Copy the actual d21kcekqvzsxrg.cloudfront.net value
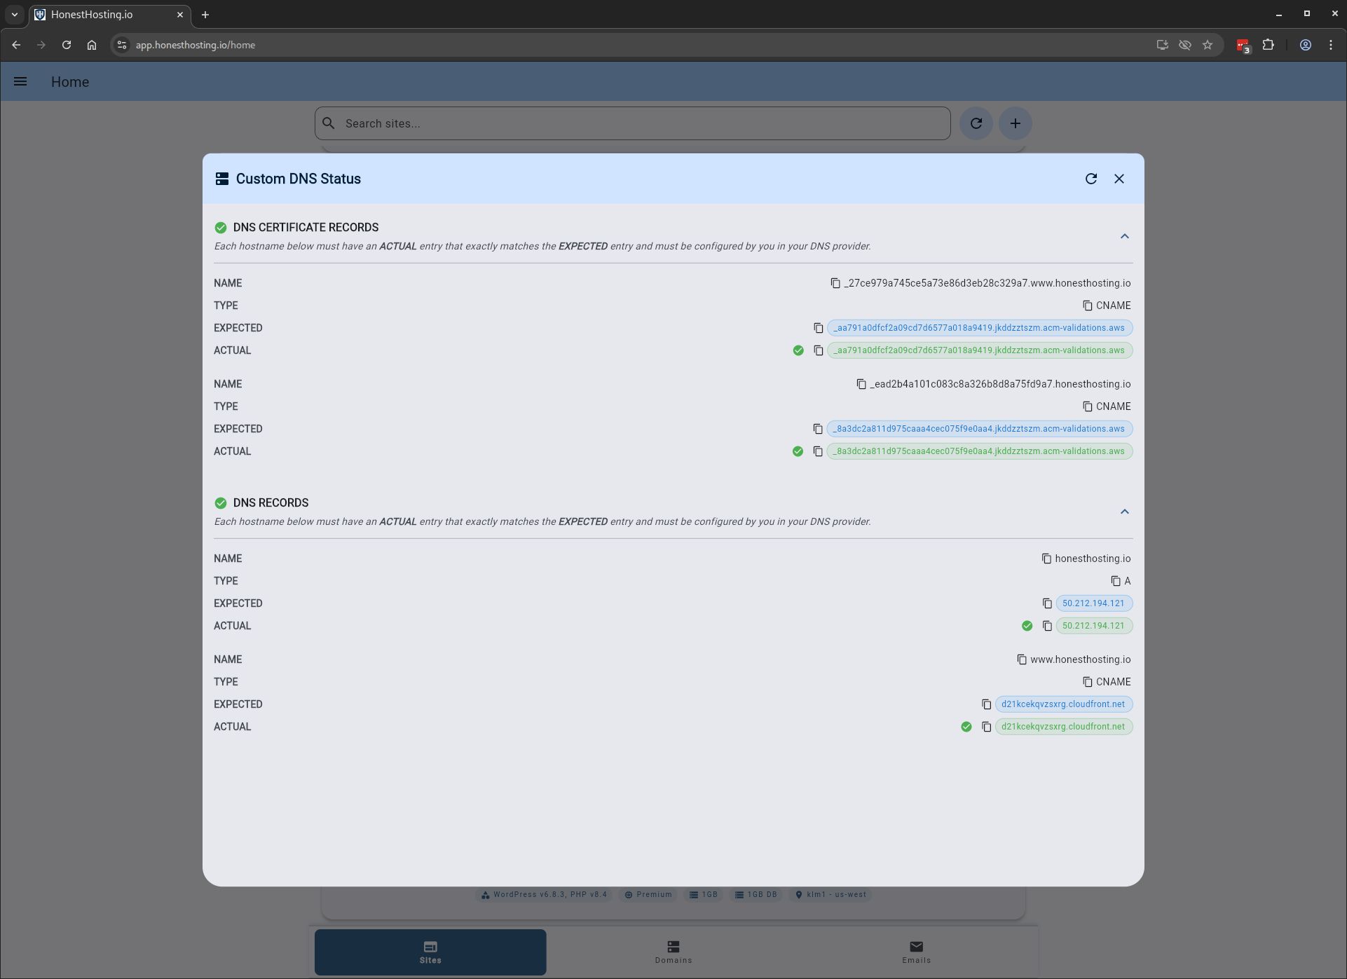1347x979 pixels. pos(985,727)
